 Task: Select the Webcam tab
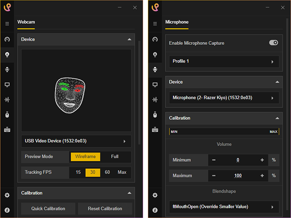point(26,22)
